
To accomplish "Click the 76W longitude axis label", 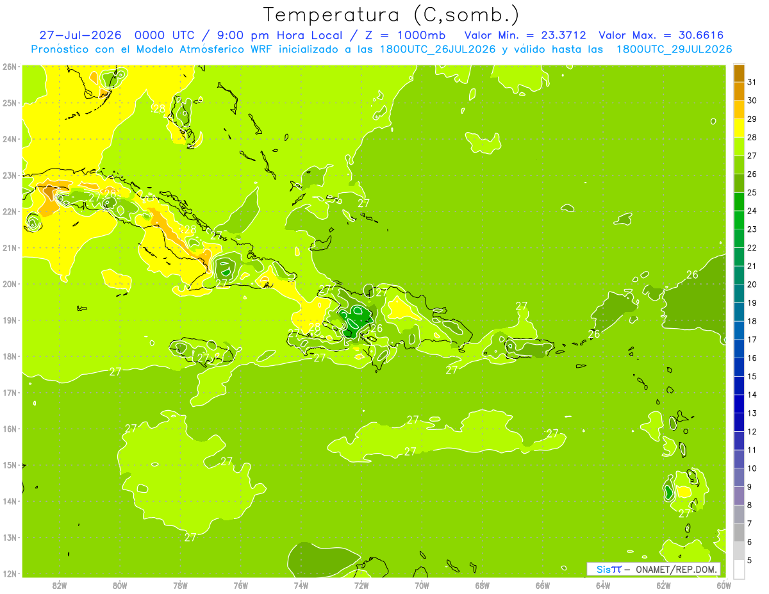I will pos(241,585).
